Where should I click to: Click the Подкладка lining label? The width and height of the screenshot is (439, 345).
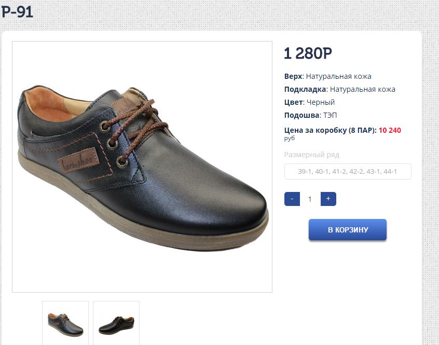tap(305, 89)
